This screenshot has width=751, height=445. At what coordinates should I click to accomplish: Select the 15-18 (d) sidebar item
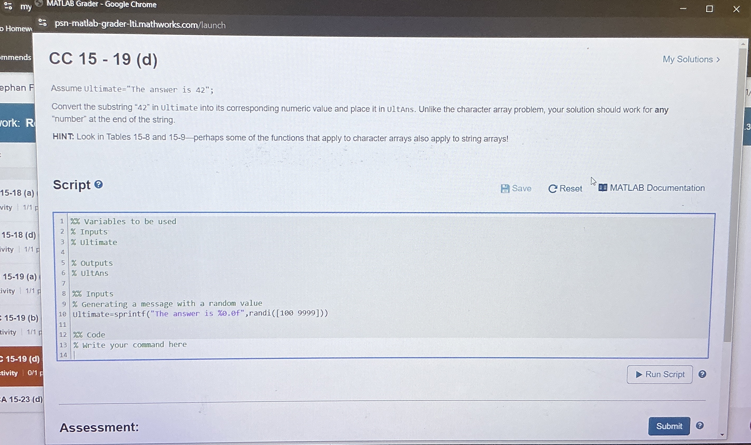click(19, 235)
